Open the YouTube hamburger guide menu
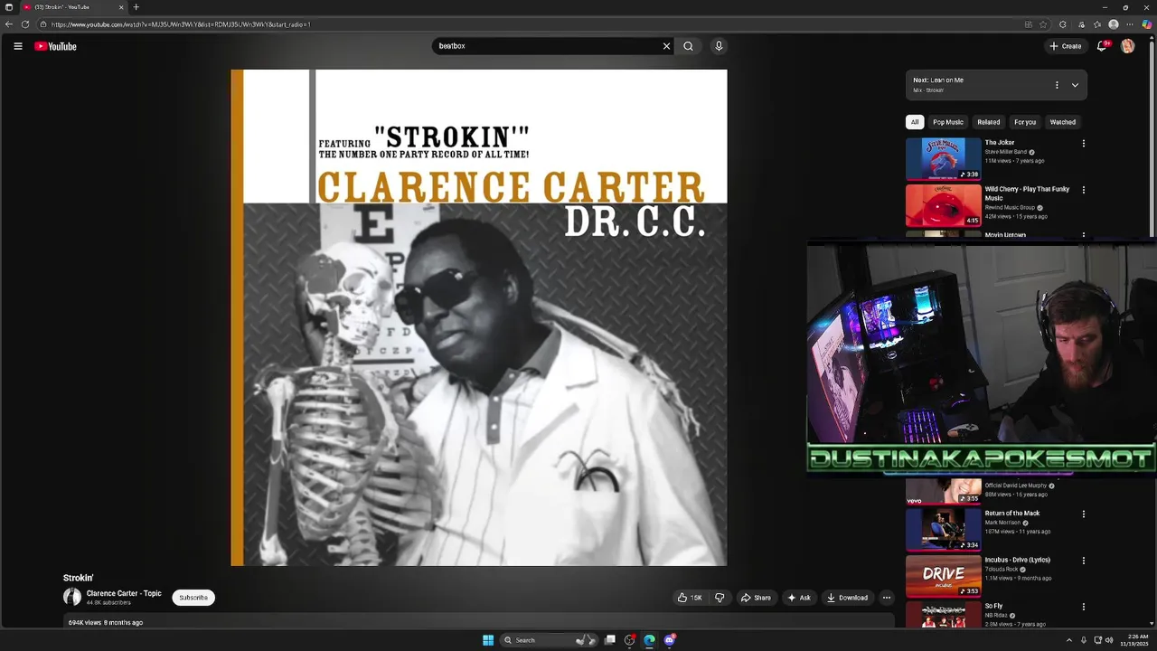Screen dimensions: 1157x651 tap(17, 46)
